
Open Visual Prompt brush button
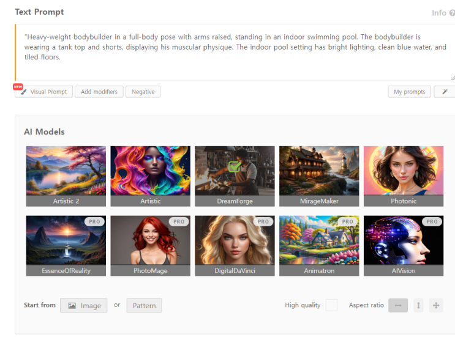point(44,92)
